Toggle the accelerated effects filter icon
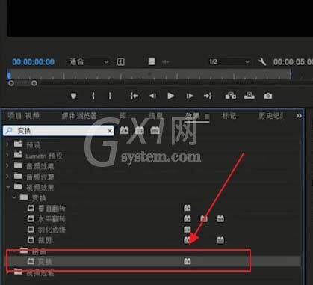This screenshot has width=313, height=285. coord(124,130)
